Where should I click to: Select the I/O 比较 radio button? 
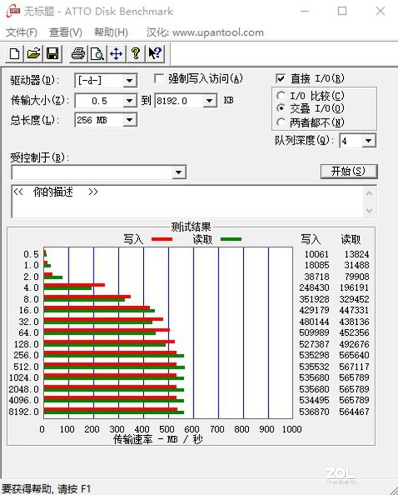[x=281, y=95]
